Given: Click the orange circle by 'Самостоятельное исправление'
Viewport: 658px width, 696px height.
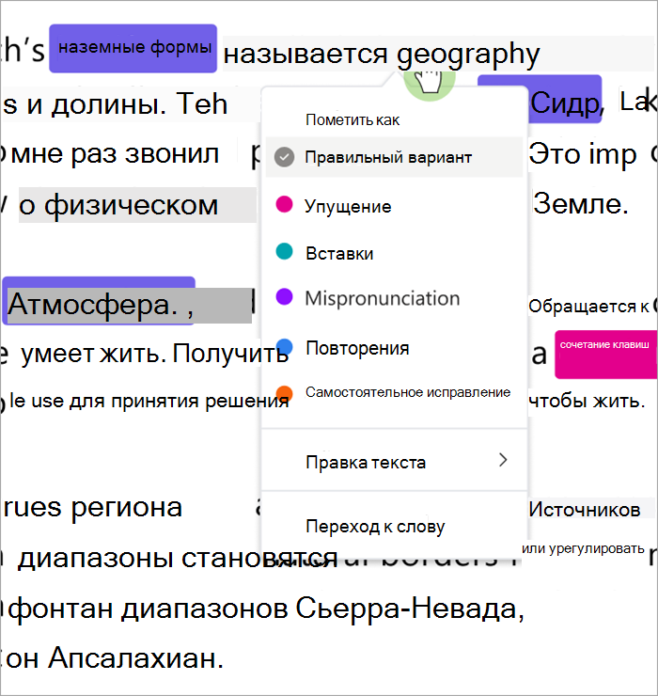Looking at the screenshot, I should tap(284, 393).
